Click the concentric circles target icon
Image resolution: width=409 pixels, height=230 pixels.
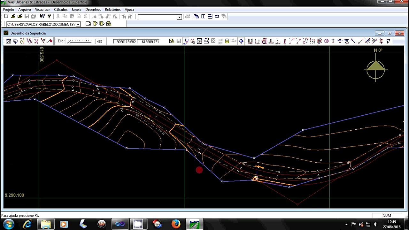[x=326, y=41]
